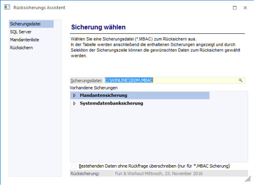Open the Rücksichern step in the sidebar
254x185 pixels.
click(x=22, y=47)
